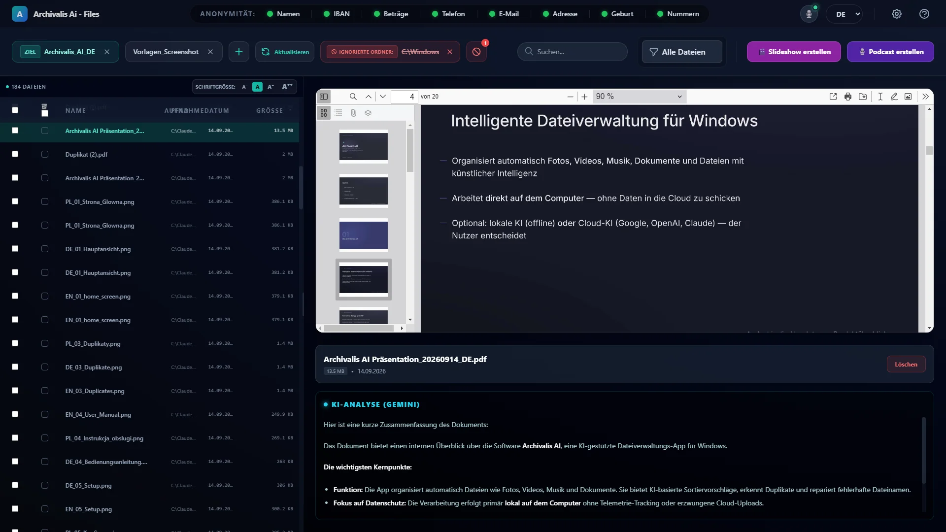
Task: Toggle IBAN anonymity option
Action: click(x=337, y=14)
